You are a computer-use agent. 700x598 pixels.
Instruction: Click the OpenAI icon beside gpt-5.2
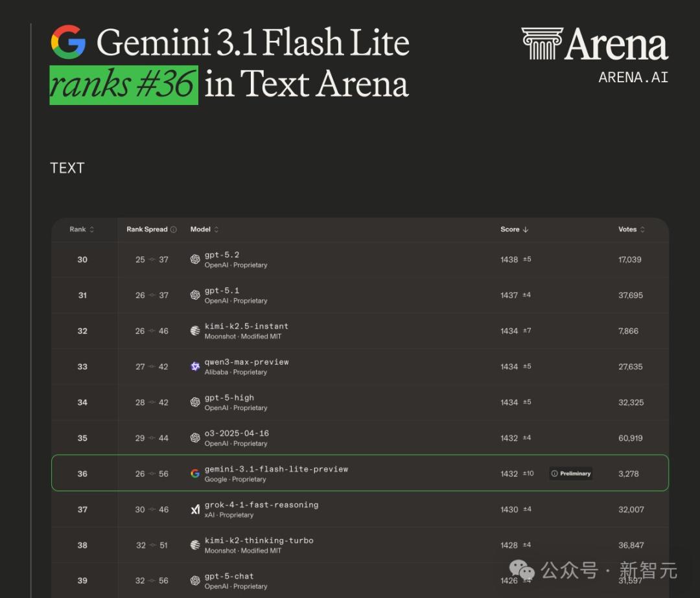tap(195, 260)
